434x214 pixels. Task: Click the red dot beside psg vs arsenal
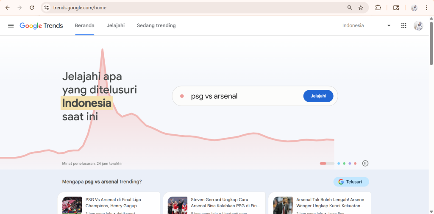click(182, 96)
